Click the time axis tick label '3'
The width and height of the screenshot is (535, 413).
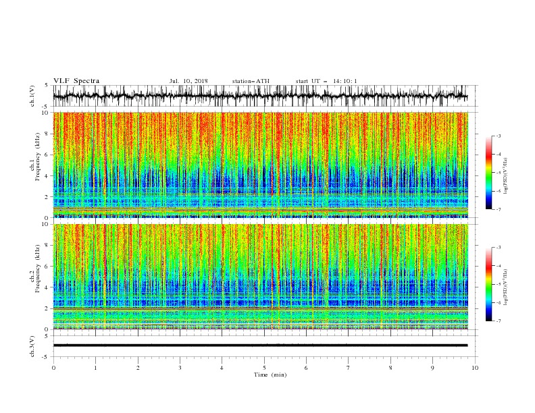tap(180, 368)
